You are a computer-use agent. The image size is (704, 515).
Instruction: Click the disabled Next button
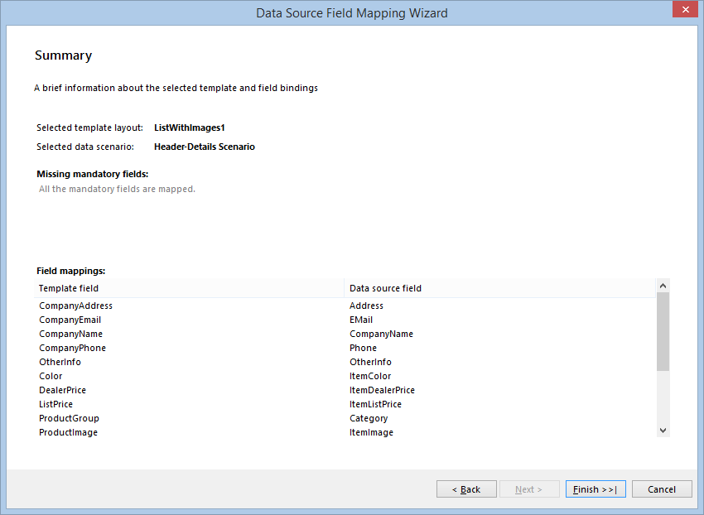pyautogui.click(x=529, y=489)
